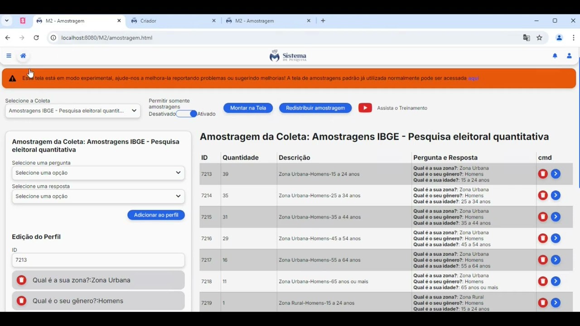The image size is (580, 326).
Task: Delete row 7213 with trash icon
Action: 543,174
